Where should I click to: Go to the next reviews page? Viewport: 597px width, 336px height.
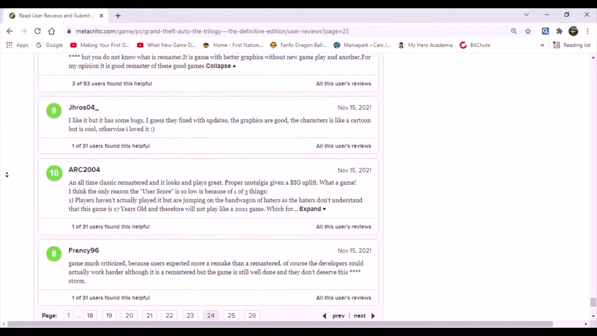[x=364, y=316]
